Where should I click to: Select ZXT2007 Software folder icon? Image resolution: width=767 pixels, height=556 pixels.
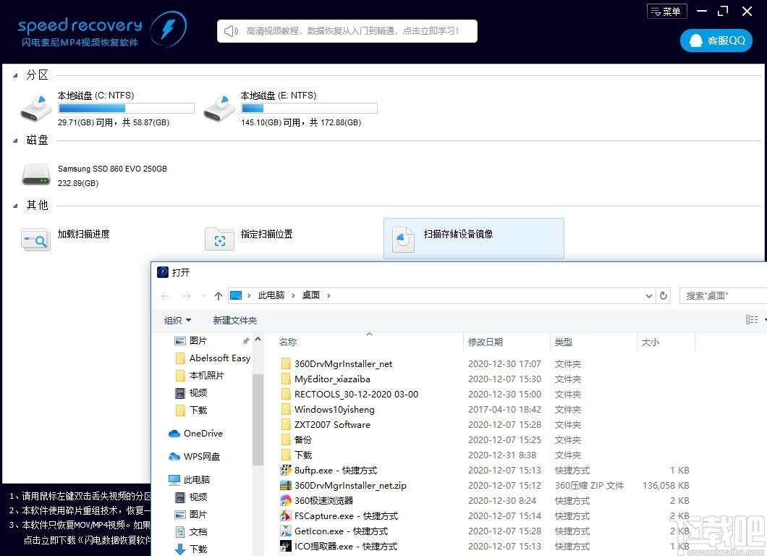coord(286,424)
